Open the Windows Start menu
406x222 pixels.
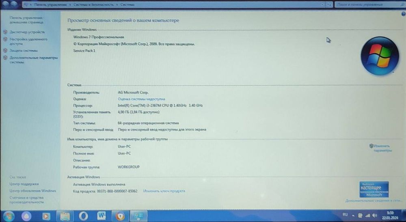(x=8, y=216)
